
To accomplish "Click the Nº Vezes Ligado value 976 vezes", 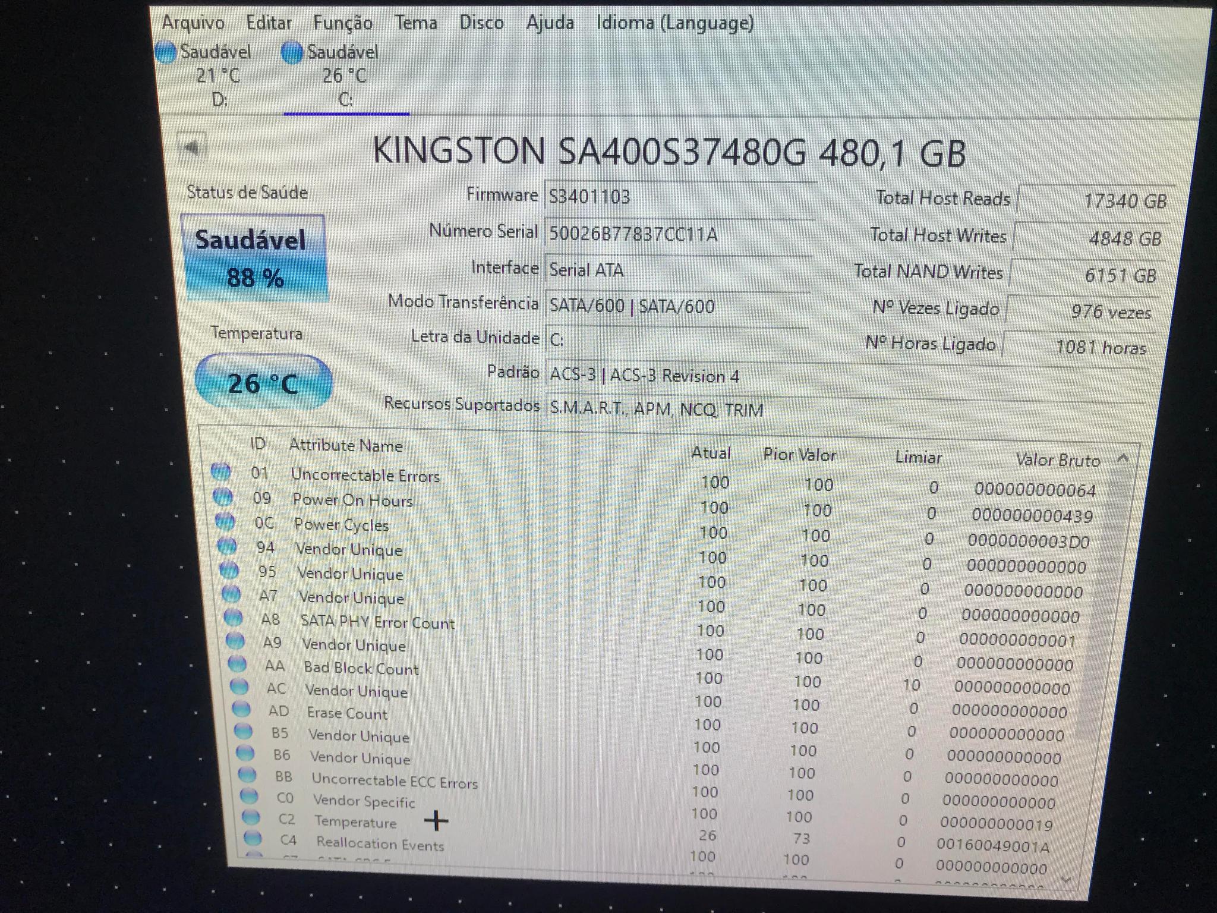I will [1082, 311].
